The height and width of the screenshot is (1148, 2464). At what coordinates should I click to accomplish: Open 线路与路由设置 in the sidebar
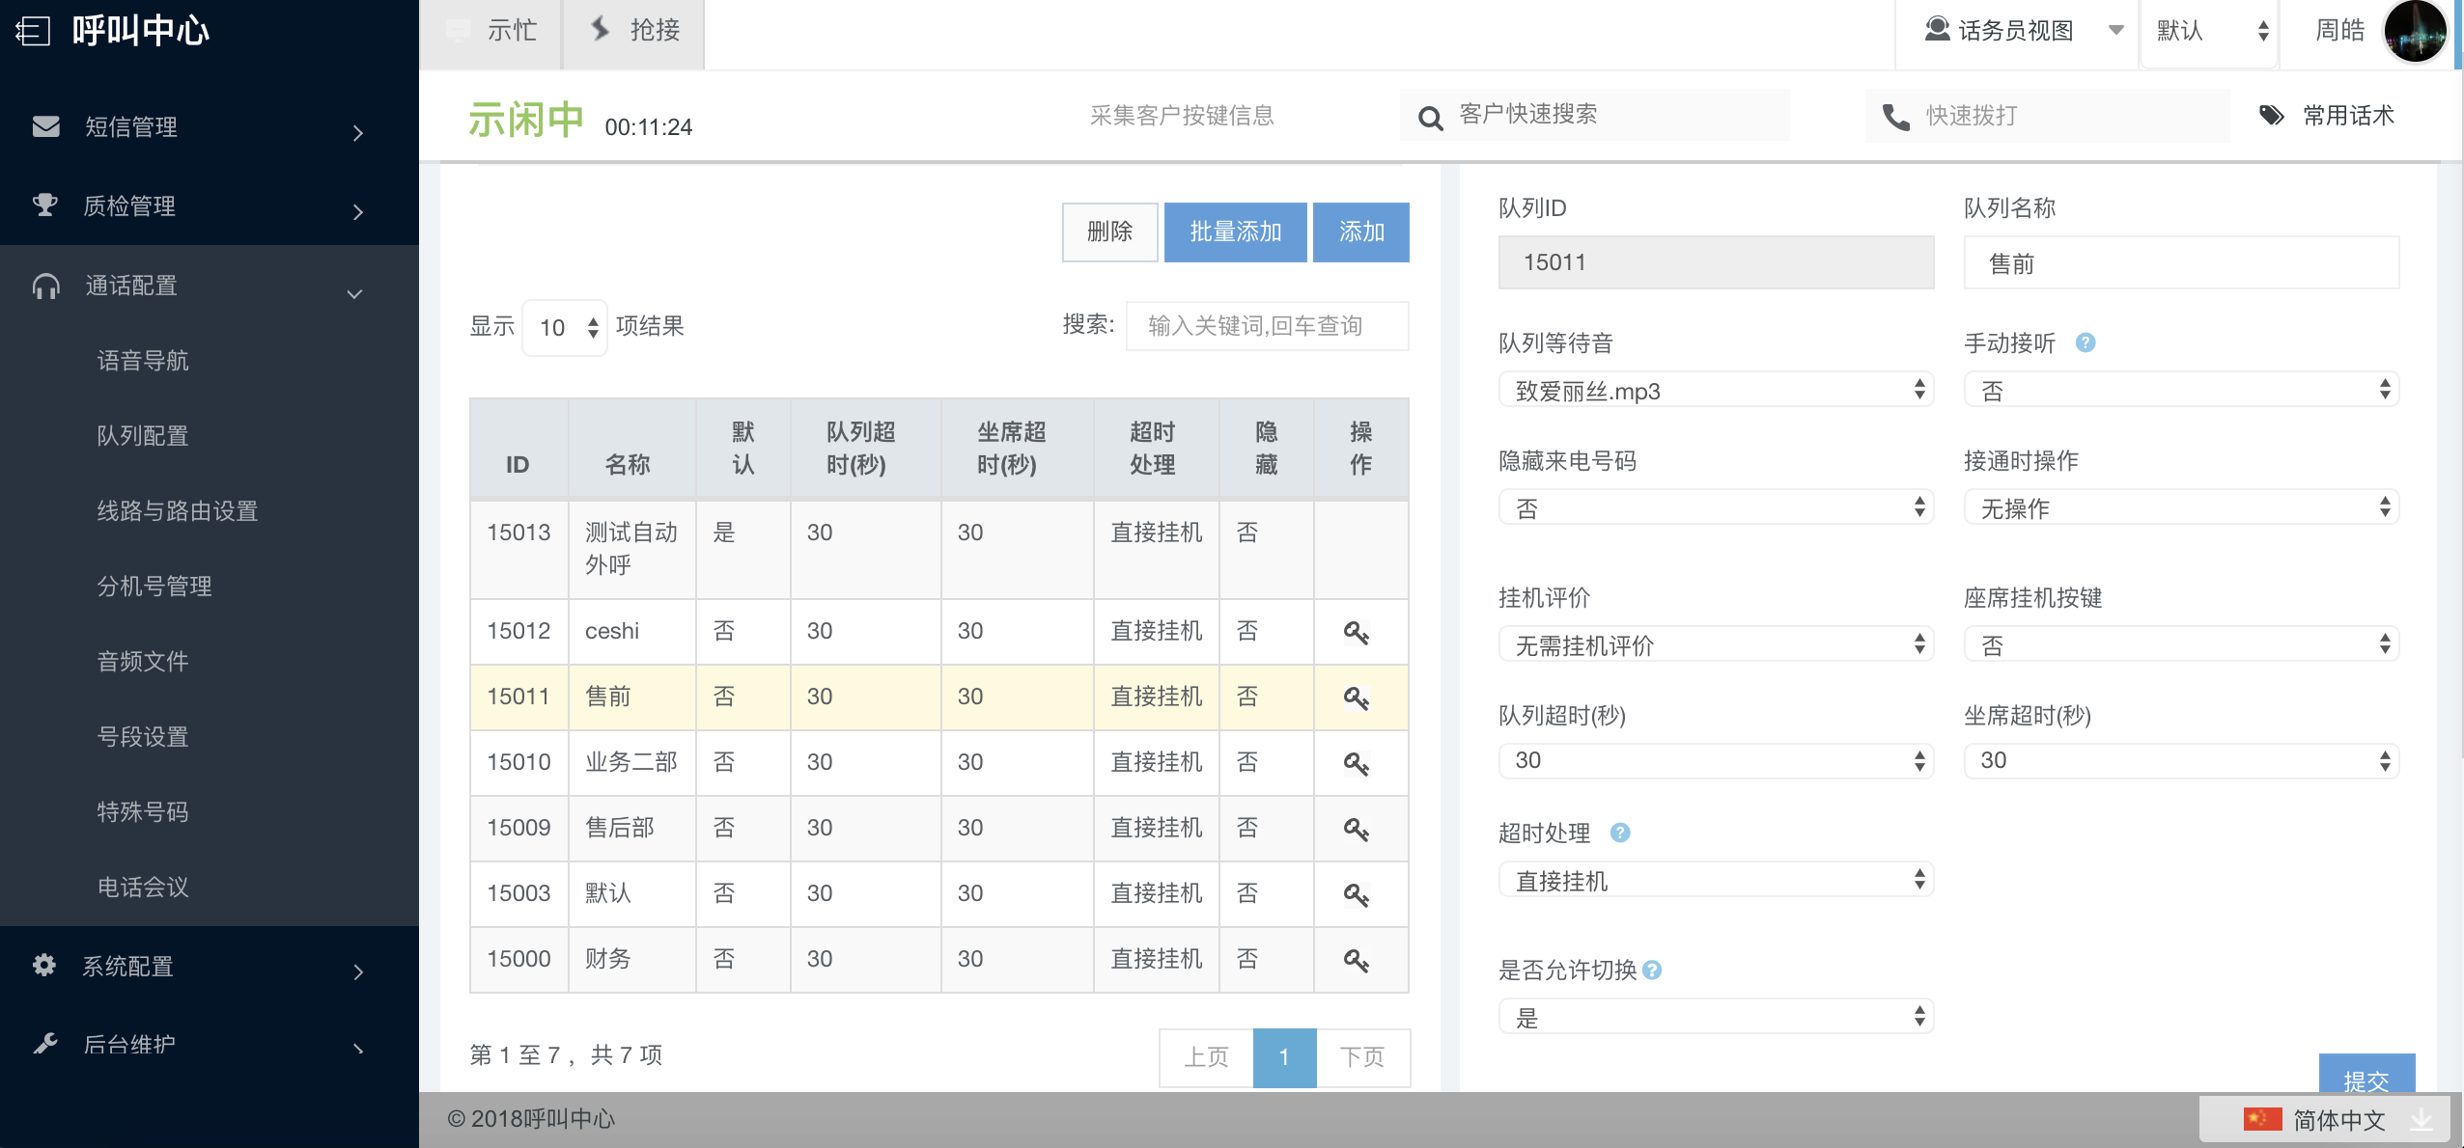tap(178, 511)
